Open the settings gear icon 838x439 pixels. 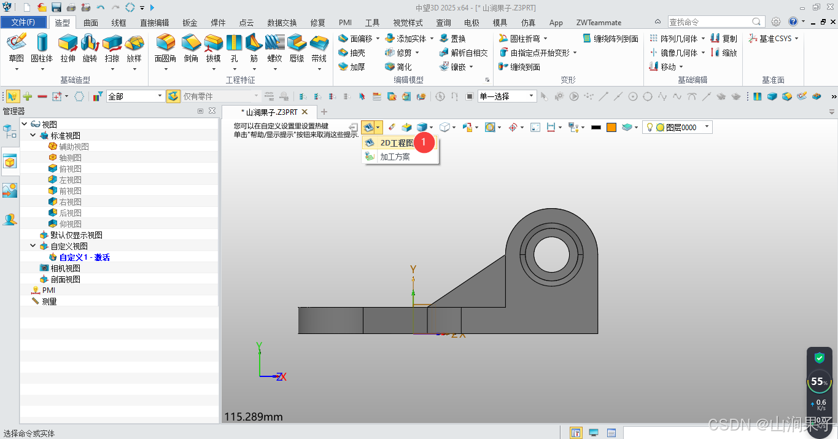(776, 21)
